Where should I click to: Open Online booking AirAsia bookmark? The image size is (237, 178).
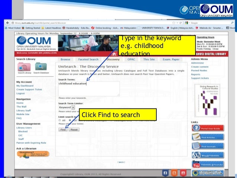(x=105, y=28)
